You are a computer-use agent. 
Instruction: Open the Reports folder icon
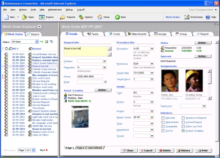[62, 17]
